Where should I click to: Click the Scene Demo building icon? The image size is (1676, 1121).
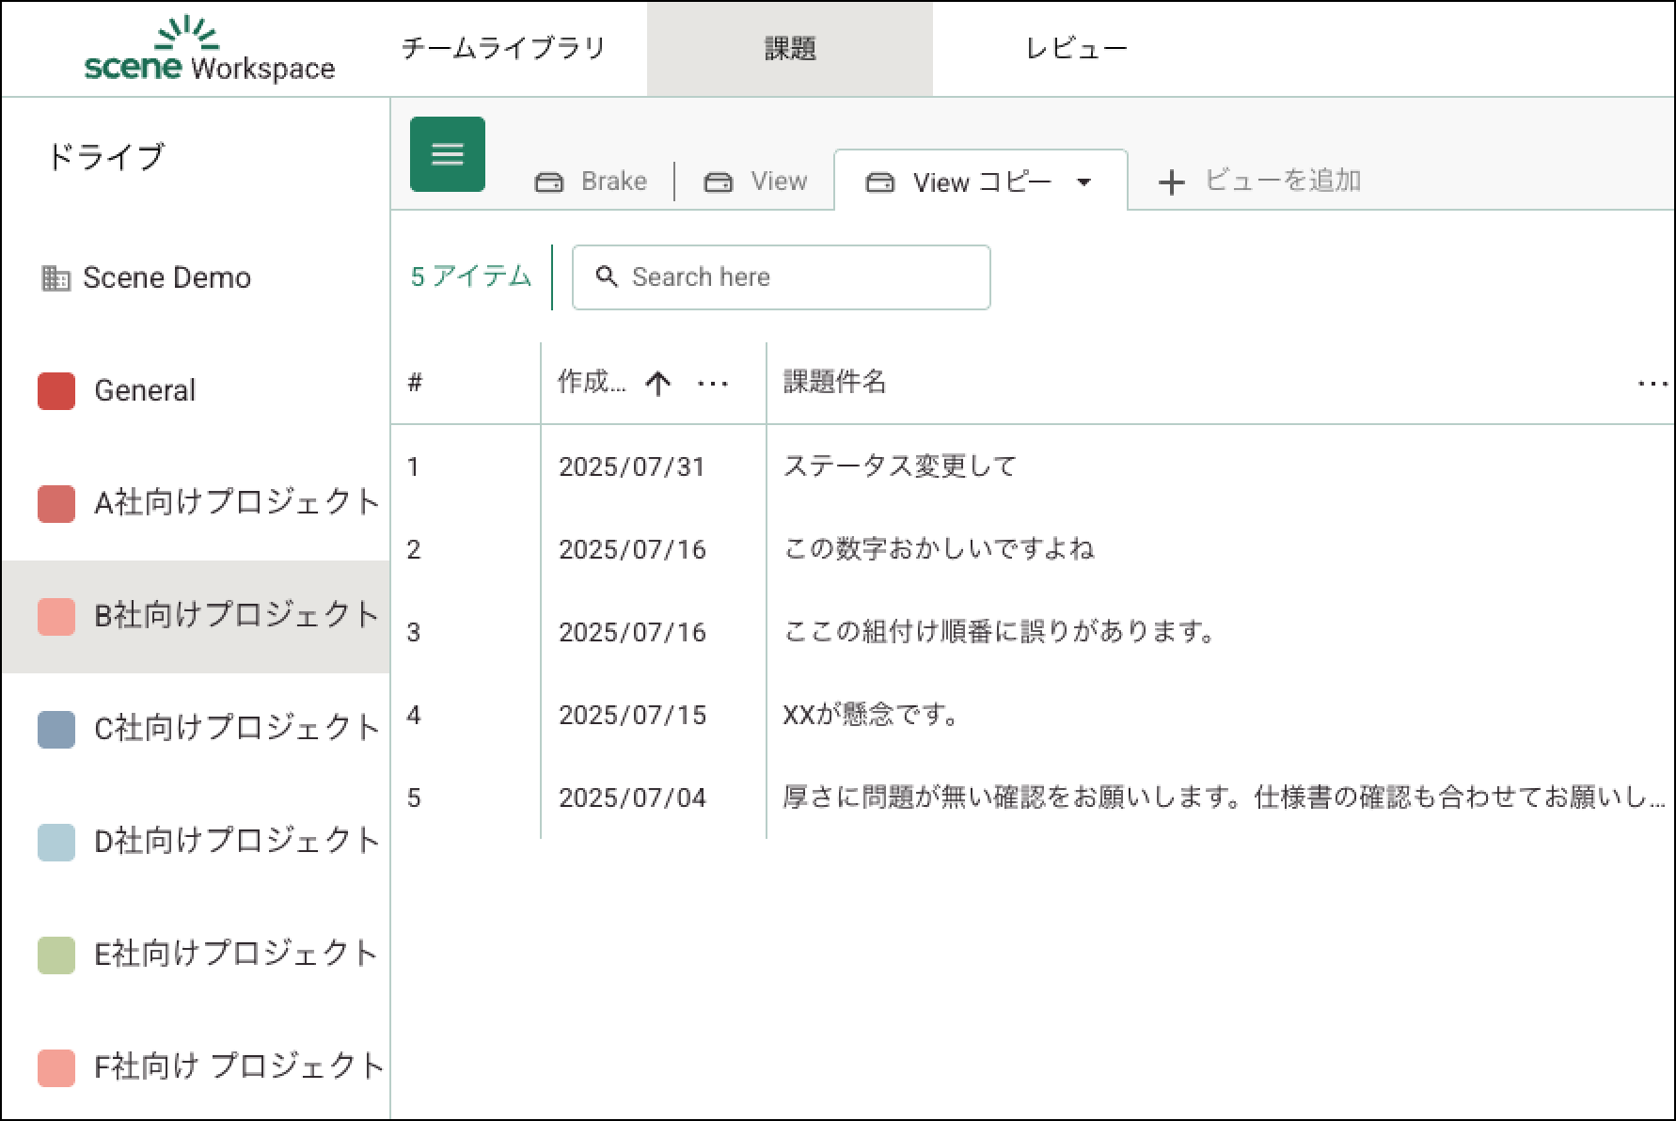tap(55, 278)
